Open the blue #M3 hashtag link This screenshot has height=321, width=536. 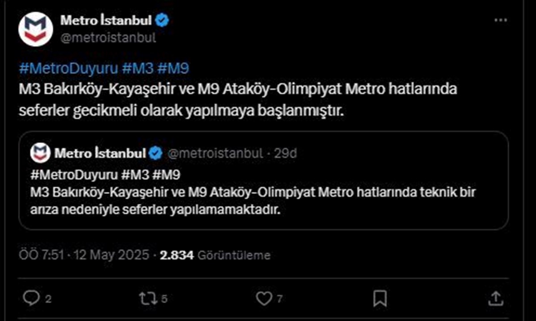click(137, 68)
